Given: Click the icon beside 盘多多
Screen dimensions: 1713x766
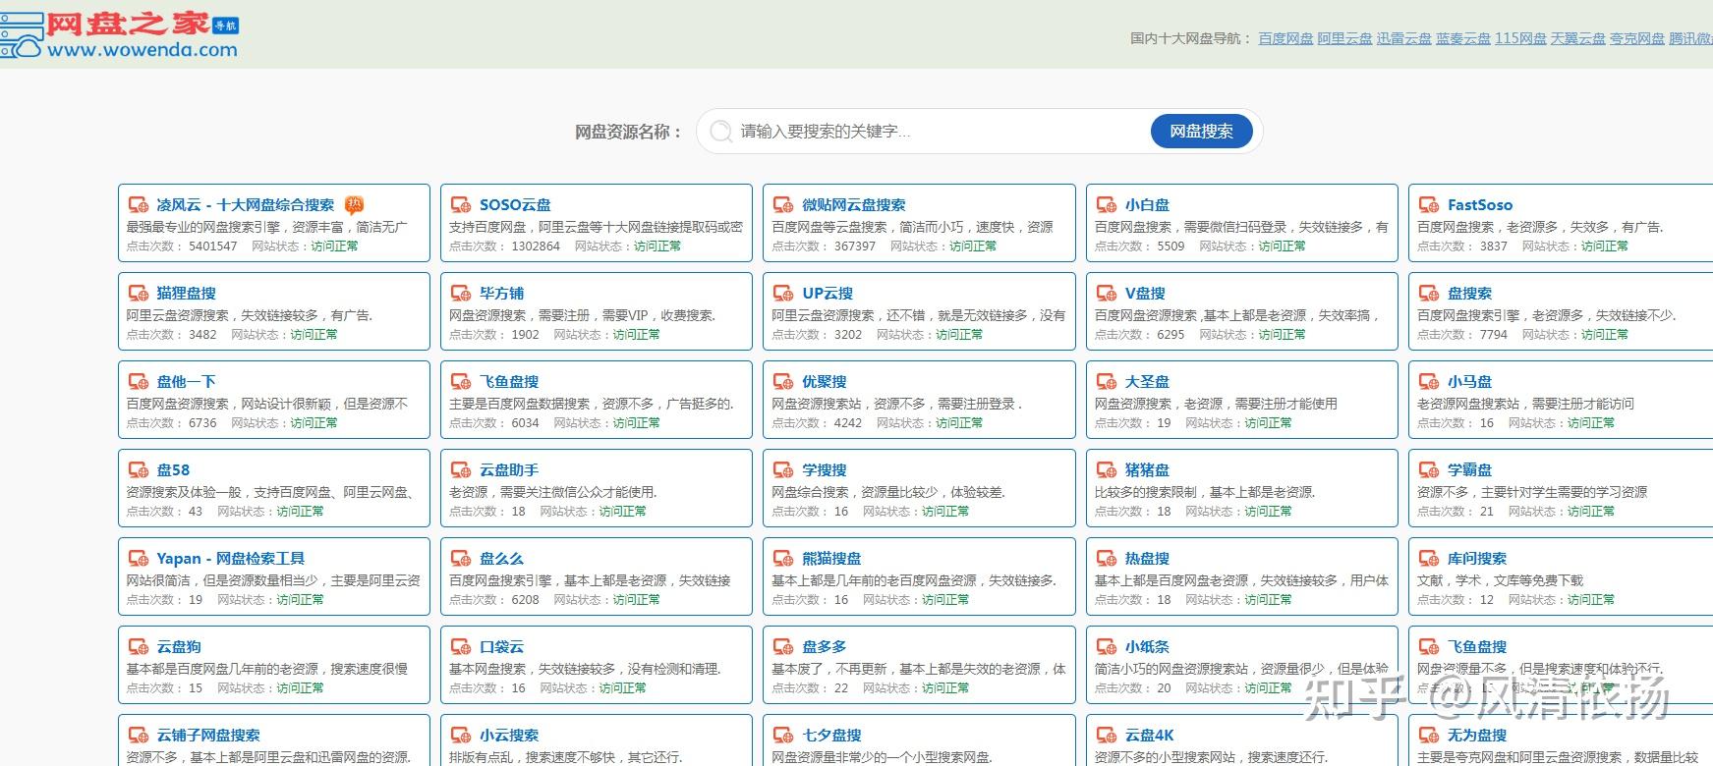Looking at the screenshot, I should 783,647.
